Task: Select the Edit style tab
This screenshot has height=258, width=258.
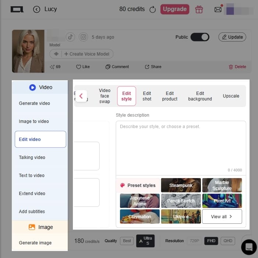Action: [x=127, y=96]
